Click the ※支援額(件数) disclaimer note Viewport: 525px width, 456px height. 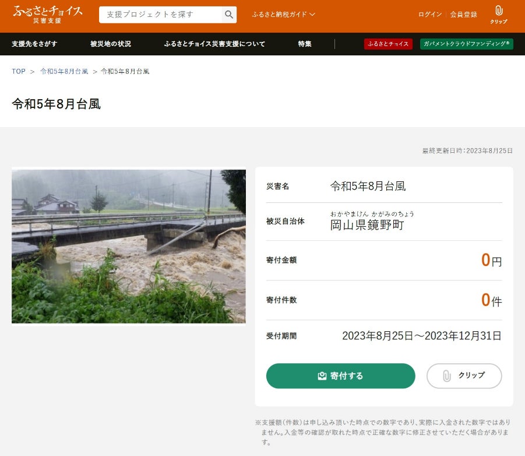pyautogui.click(x=383, y=432)
